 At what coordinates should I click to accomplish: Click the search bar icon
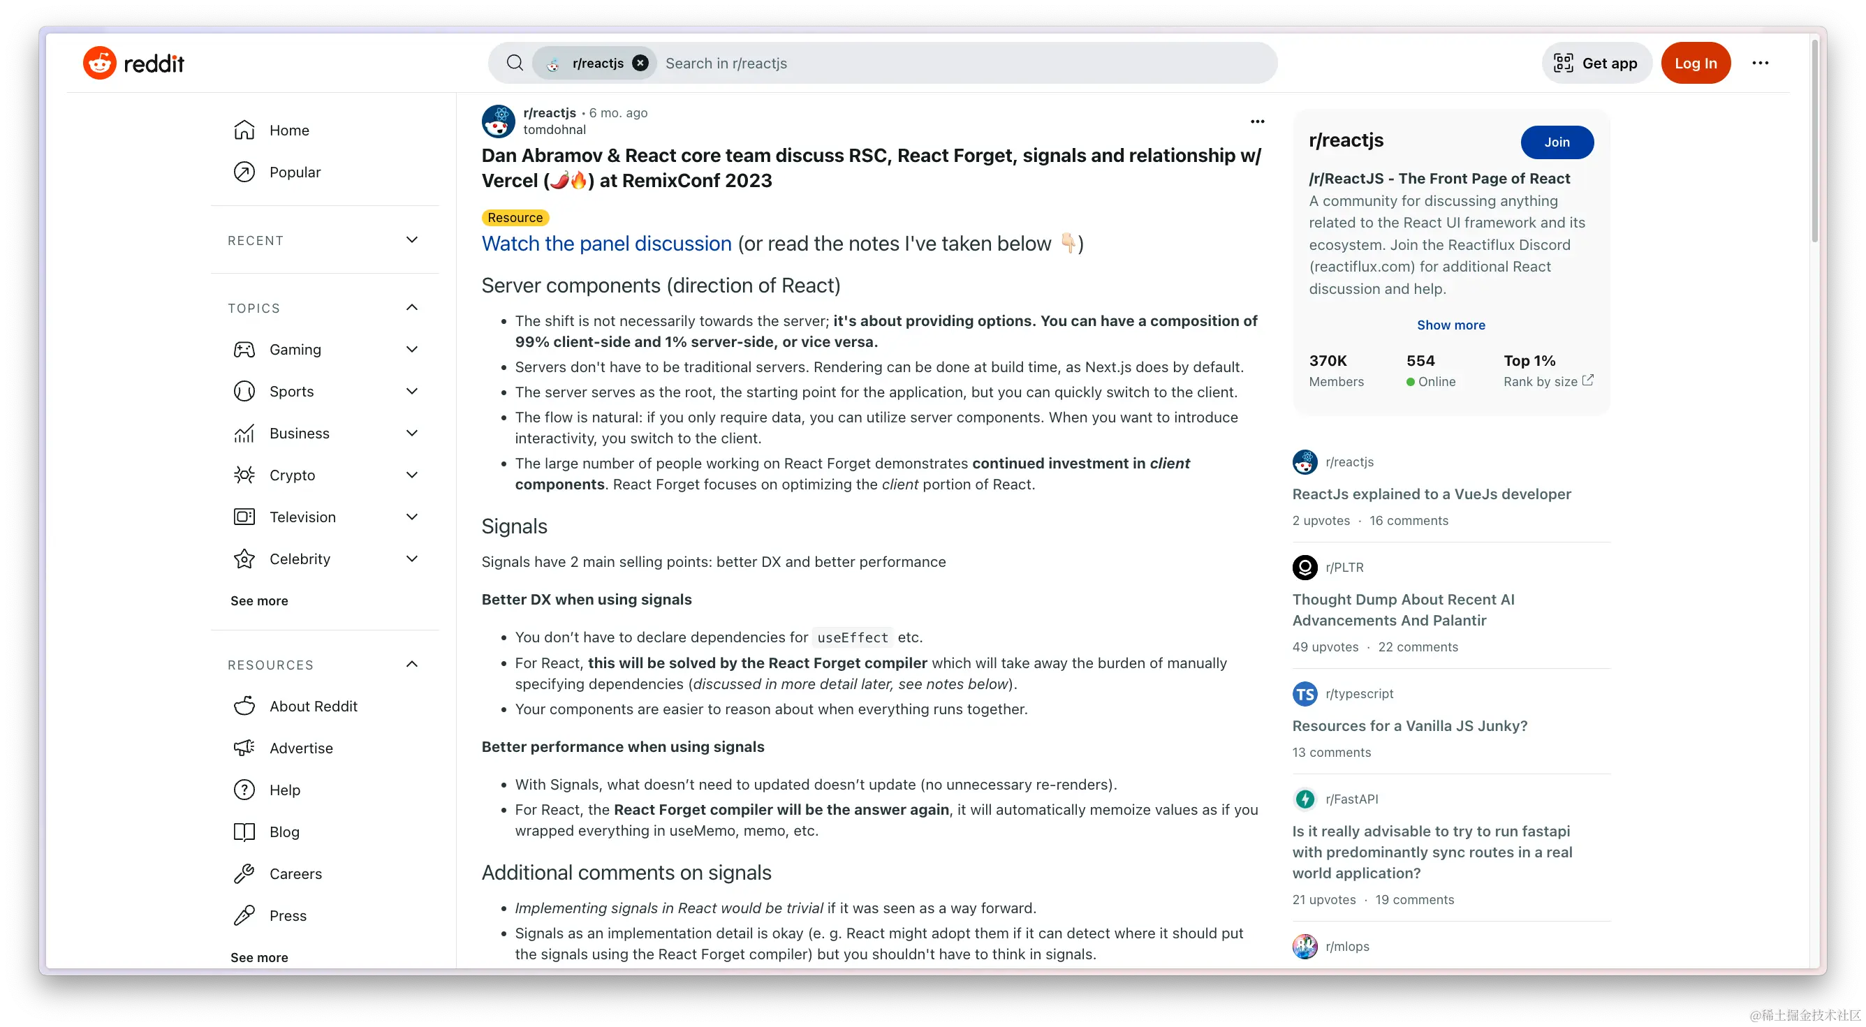click(515, 62)
